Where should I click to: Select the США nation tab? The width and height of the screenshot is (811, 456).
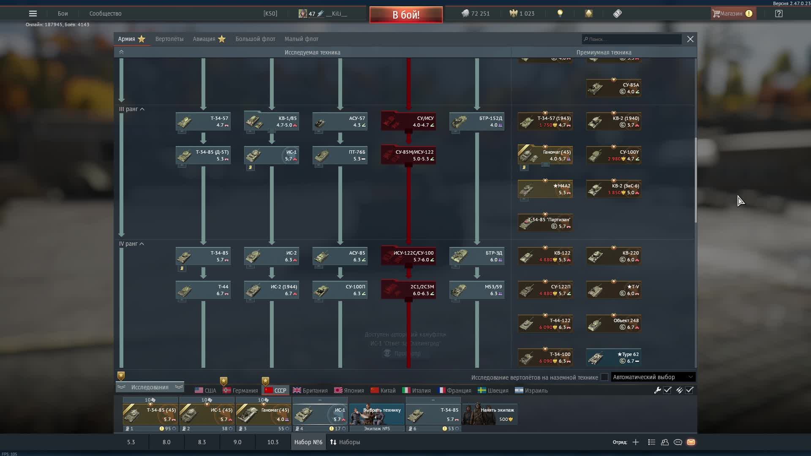(x=205, y=391)
